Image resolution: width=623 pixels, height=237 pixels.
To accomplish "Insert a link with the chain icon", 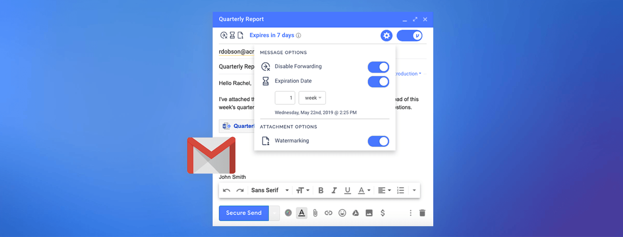I will [328, 213].
